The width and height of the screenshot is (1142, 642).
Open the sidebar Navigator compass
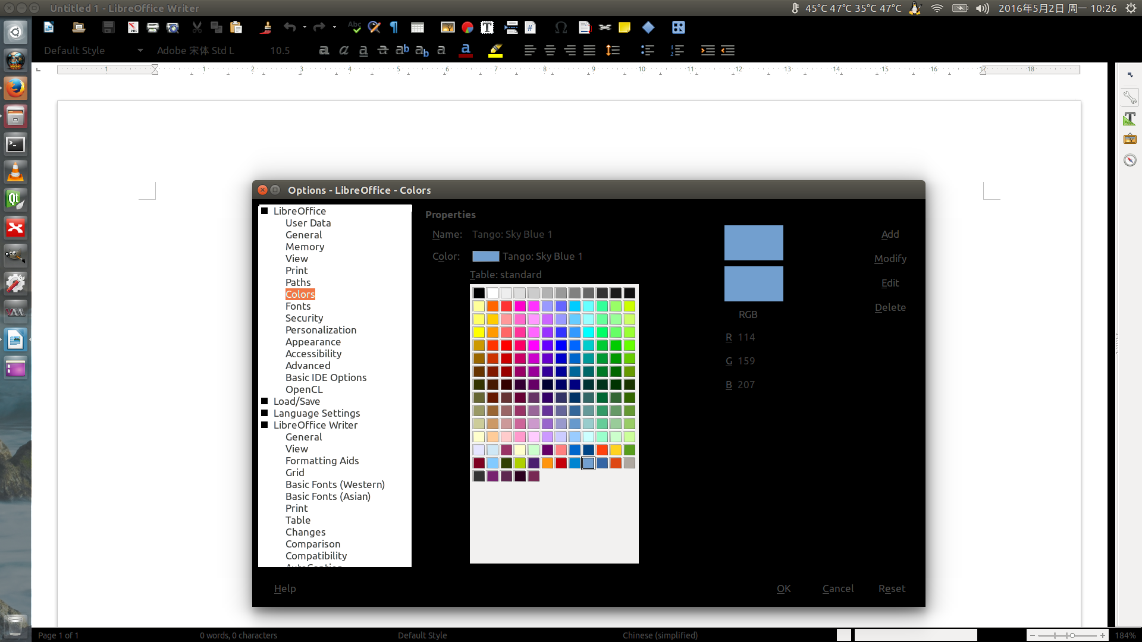[1130, 160]
